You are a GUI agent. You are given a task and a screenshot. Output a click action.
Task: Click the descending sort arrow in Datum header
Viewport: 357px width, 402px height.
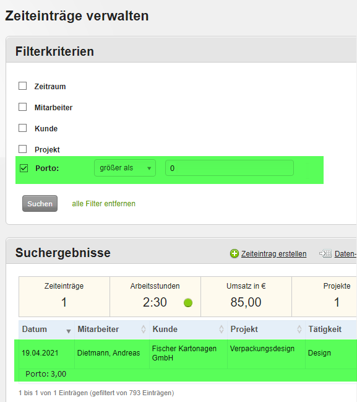pos(69,331)
